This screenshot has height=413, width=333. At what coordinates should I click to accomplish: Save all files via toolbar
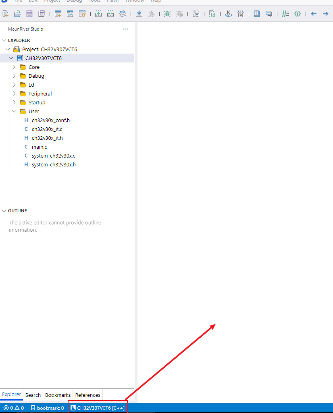tap(42, 14)
